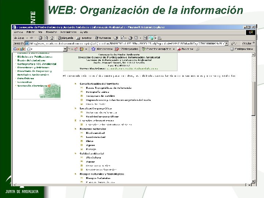This screenshot has height=198, width=264.
Task: Select Imágenes de satélite entry
Action: click(100, 96)
